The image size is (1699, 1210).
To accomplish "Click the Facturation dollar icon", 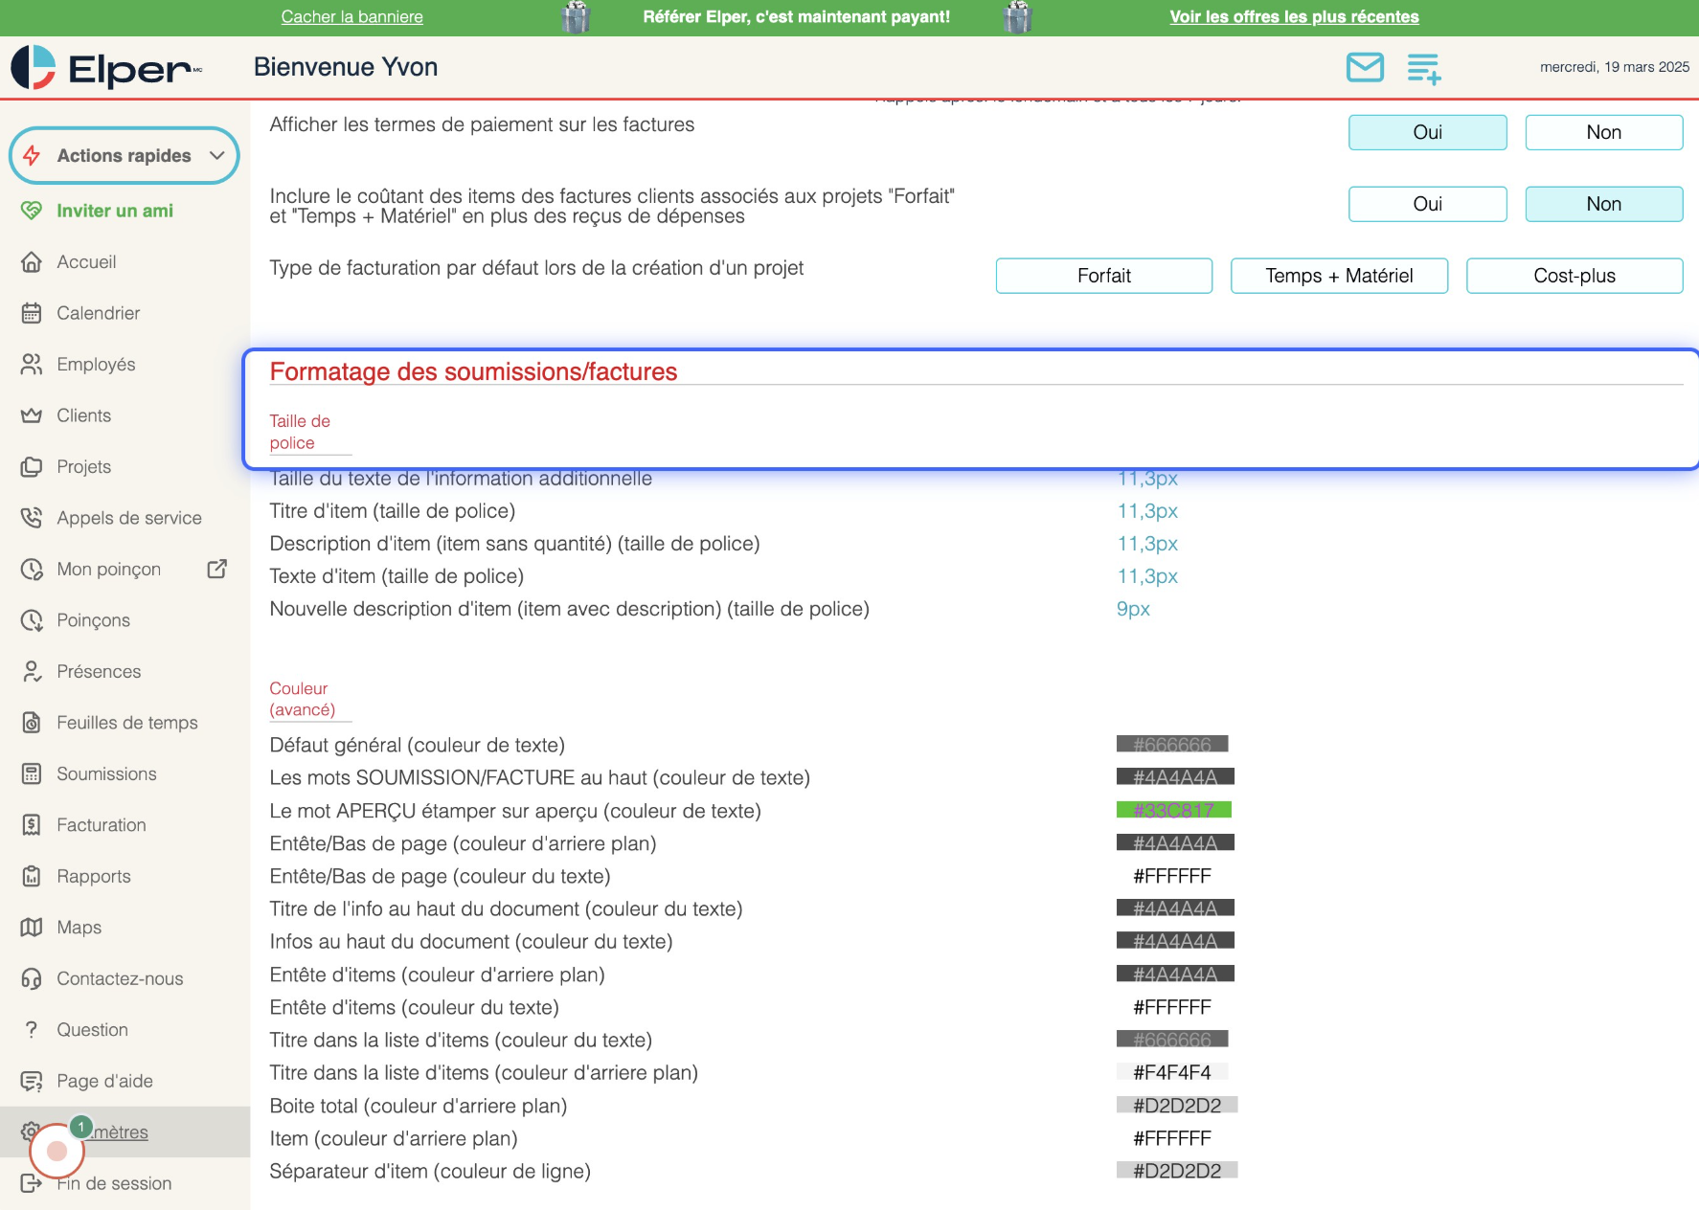I will point(32,825).
